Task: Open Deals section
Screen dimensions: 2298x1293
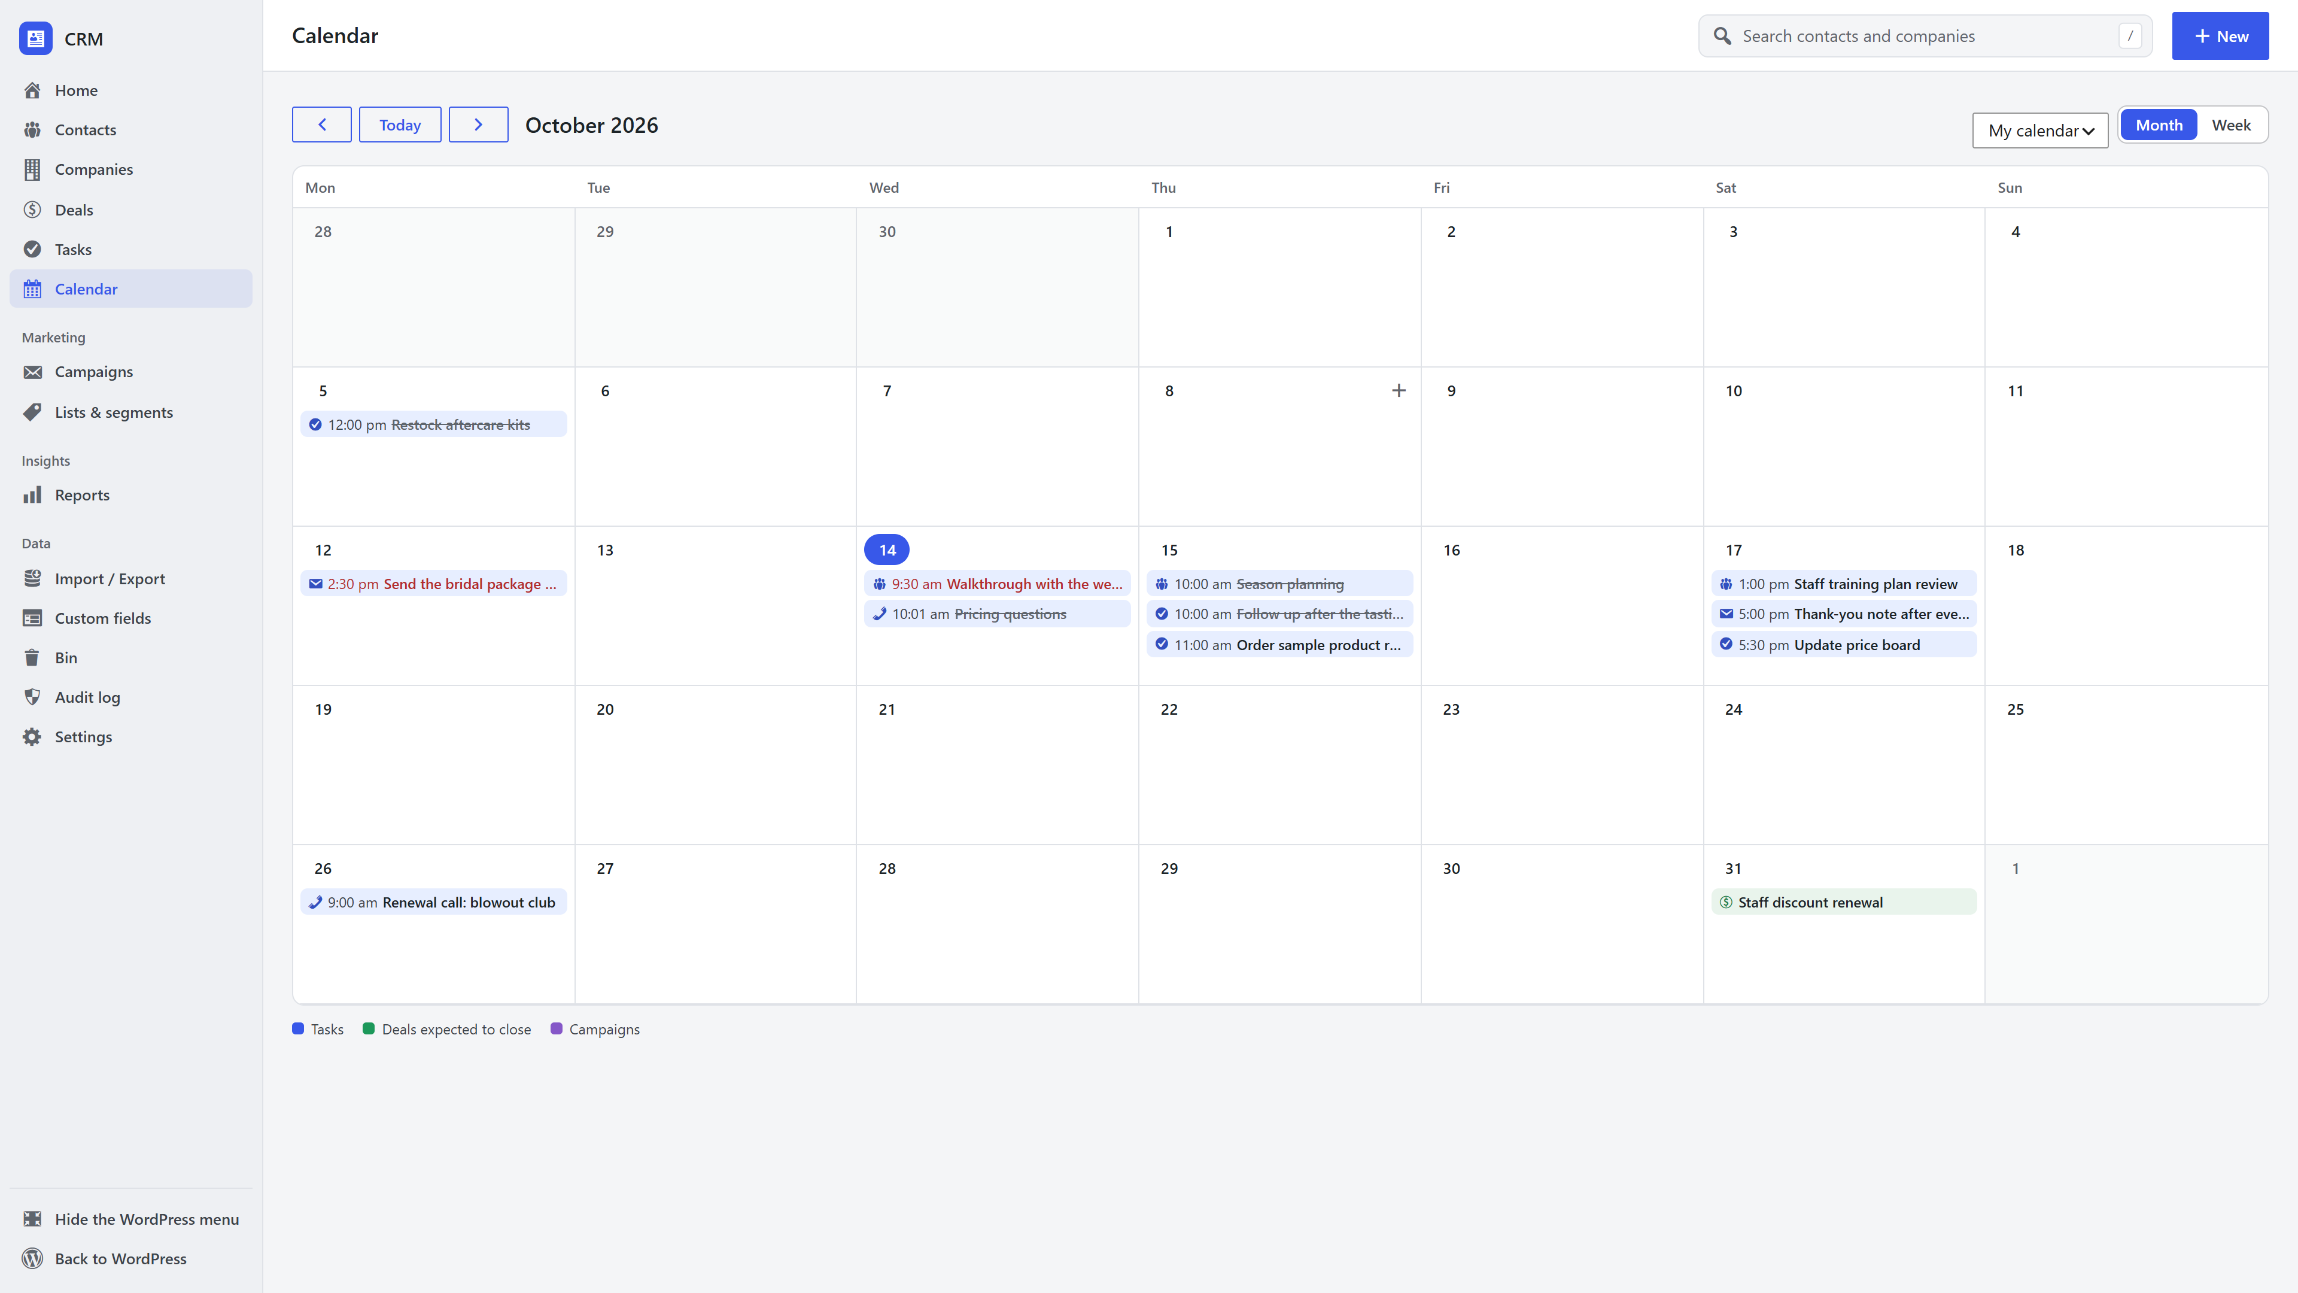Action: click(x=131, y=210)
